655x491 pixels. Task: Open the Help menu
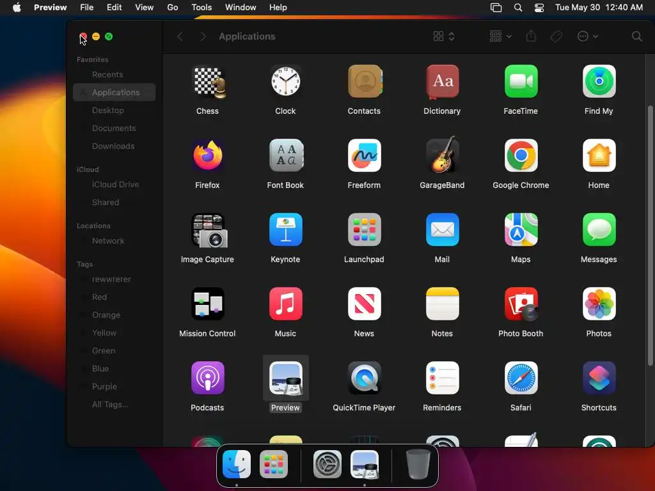[x=278, y=7]
